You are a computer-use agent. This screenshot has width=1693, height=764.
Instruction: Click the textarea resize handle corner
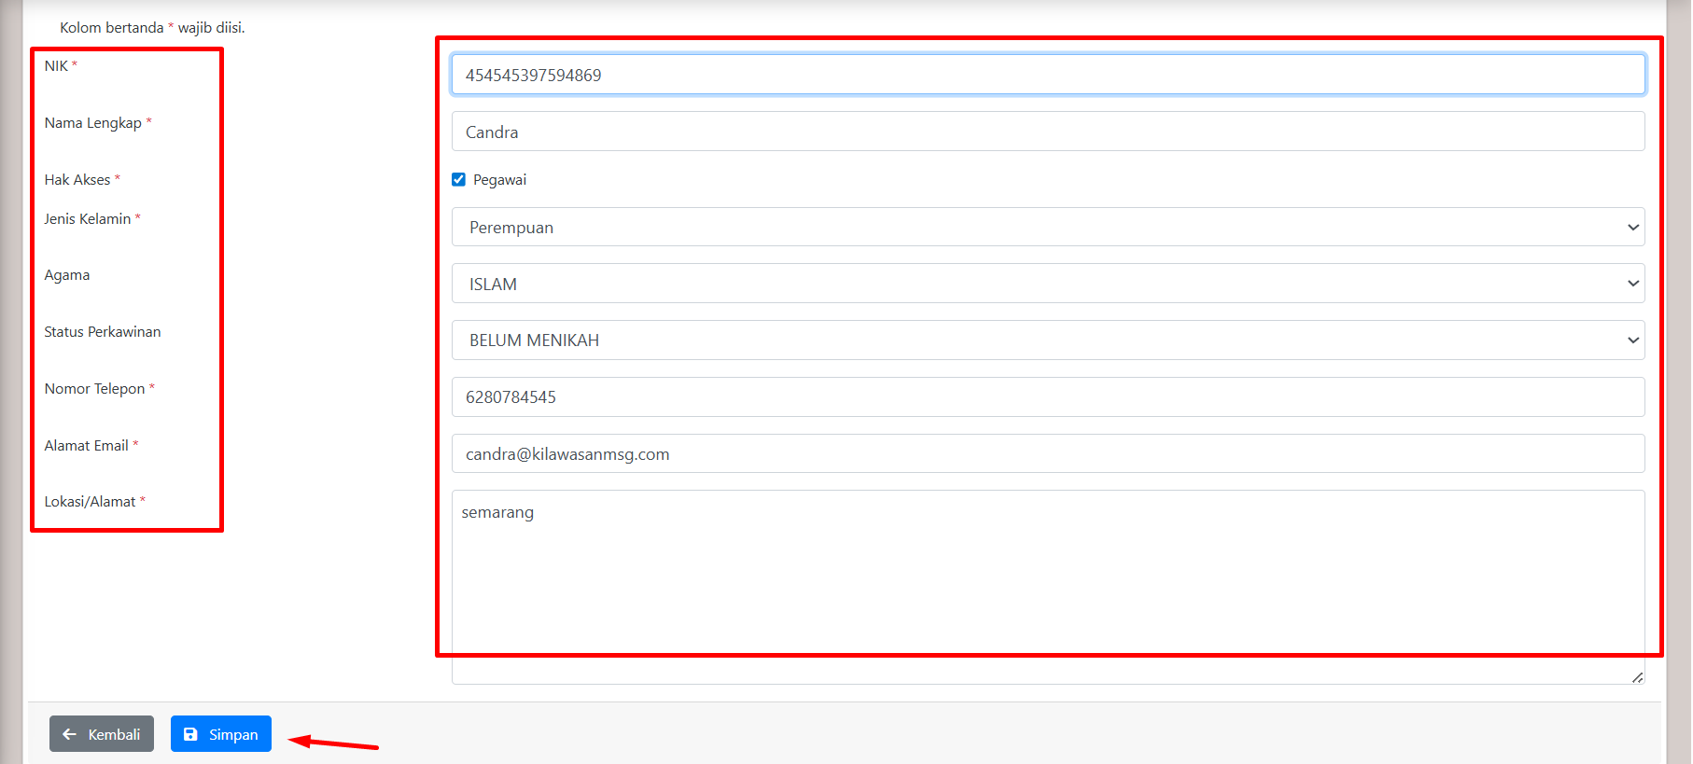point(1637,677)
